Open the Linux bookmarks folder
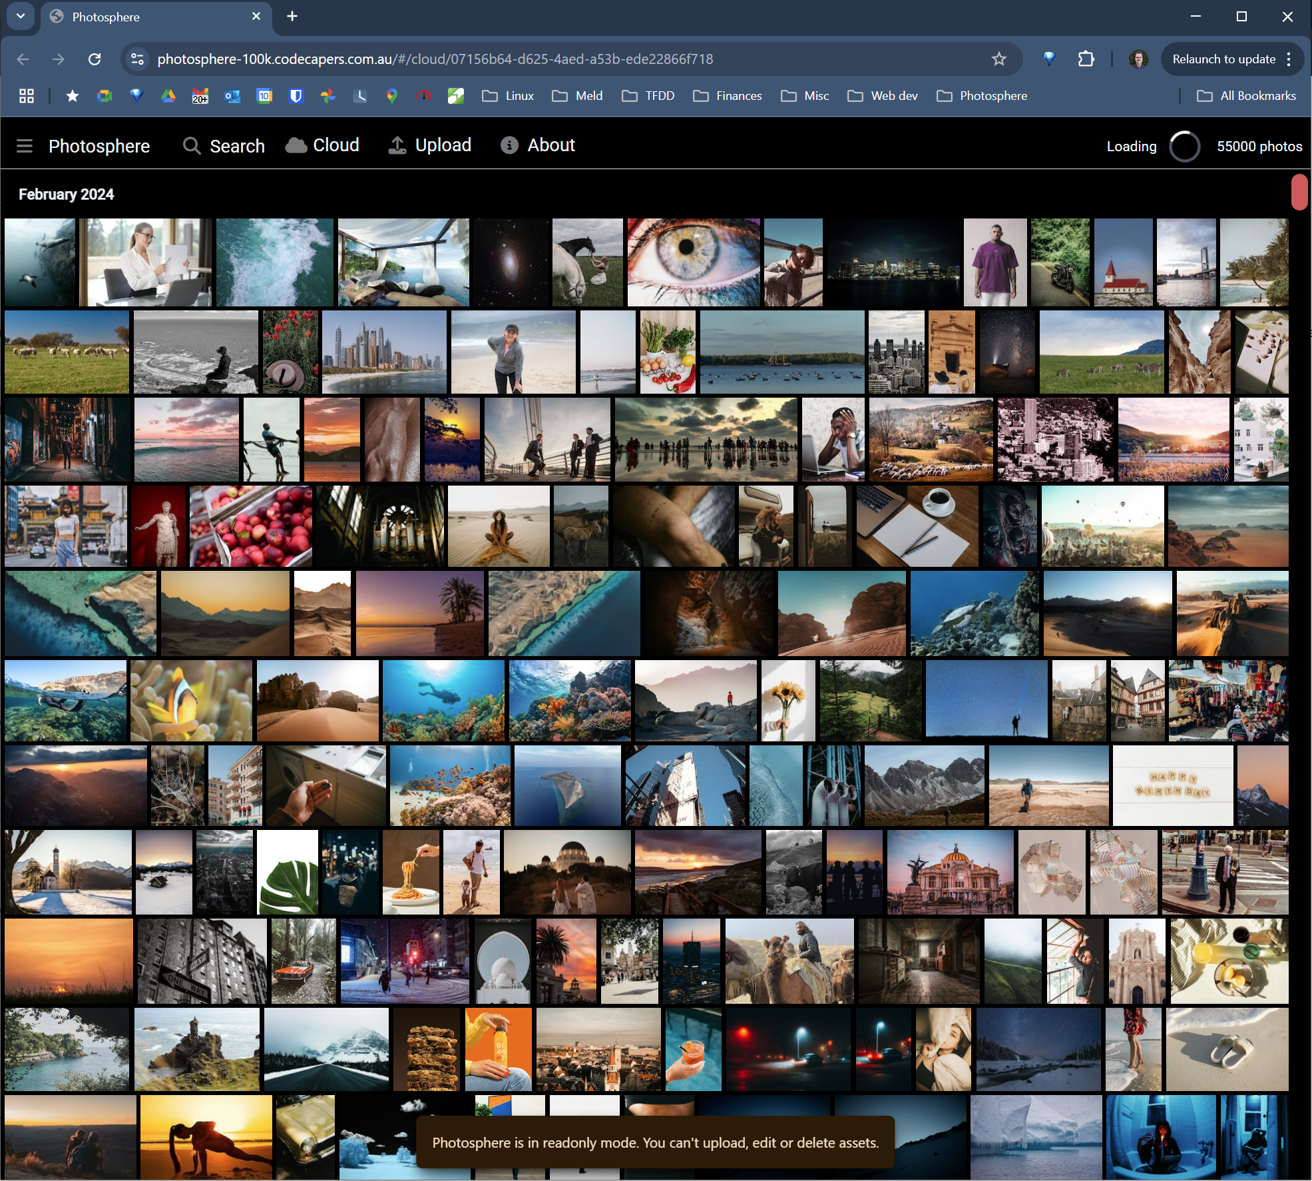The height and width of the screenshot is (1181, 1312). pyautogui.click(x=508, y=96)
